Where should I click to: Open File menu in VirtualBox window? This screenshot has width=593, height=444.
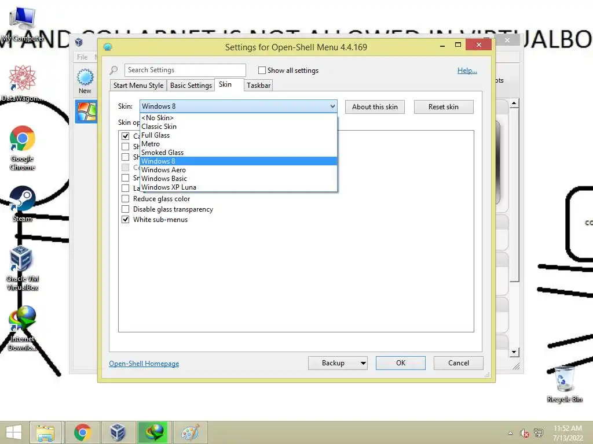click(x=82, y=57)
